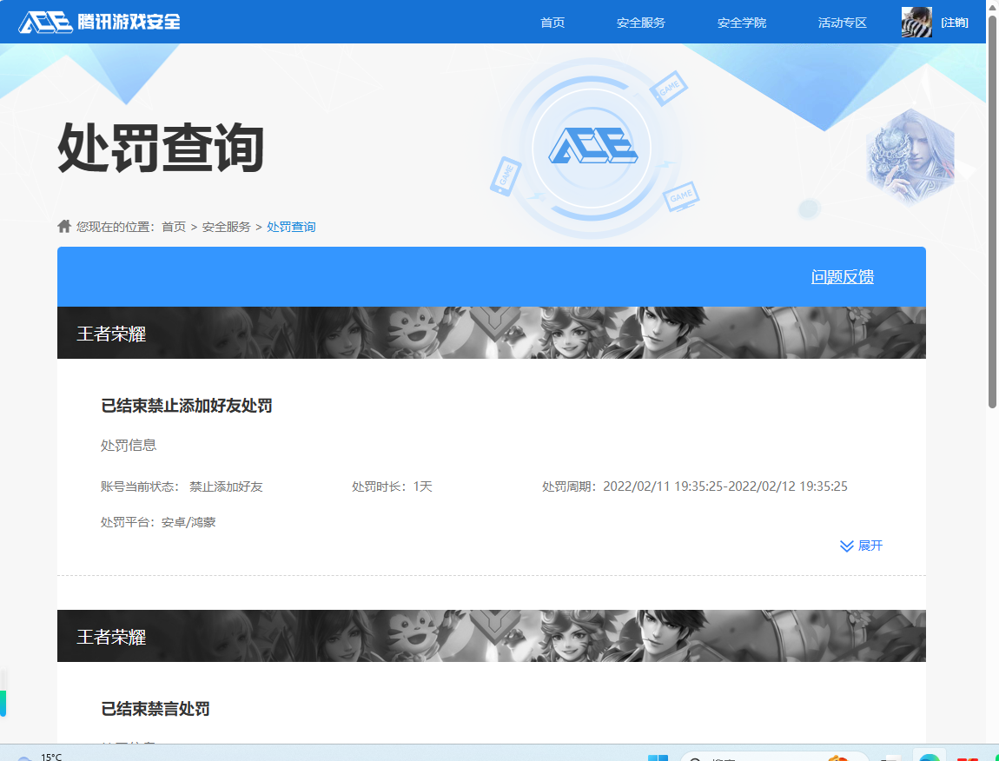This screenshot has width=999, height=761.
Task: Click the orange browser icon in the taskbar
Action: pos(837,755)
